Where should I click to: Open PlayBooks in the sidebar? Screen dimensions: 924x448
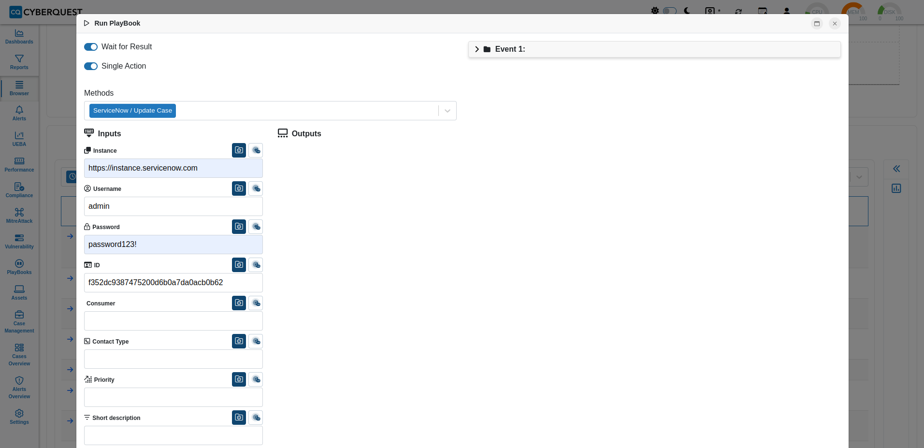[19, 267]
